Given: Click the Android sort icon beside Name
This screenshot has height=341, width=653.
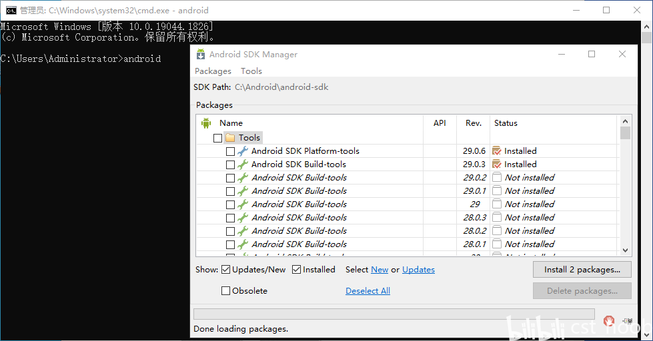Looking at the screenshot, I should click(206, 123).
